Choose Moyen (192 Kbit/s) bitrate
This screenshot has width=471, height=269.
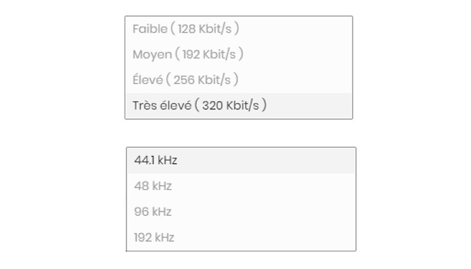pyautogui.click(x=188, y=54)
